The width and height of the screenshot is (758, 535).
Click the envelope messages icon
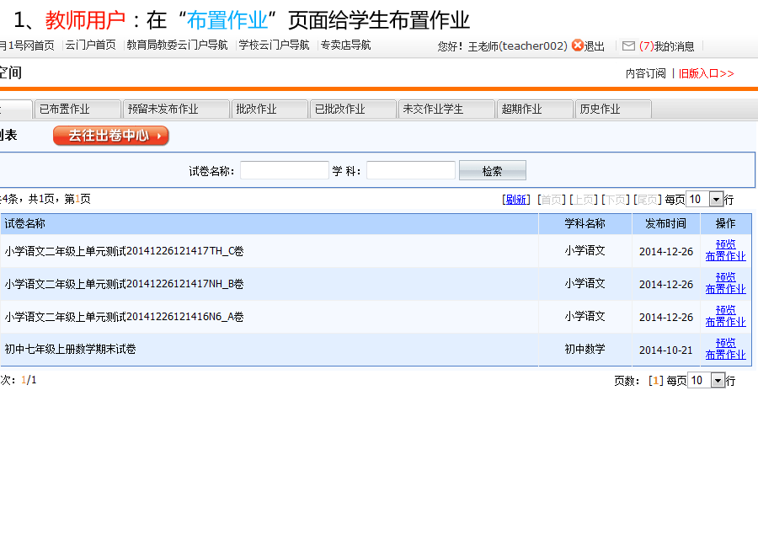coord(628,45)
